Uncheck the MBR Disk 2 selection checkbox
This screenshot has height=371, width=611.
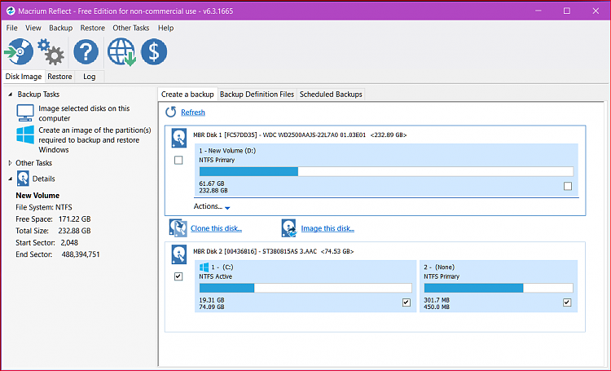[178, 276]
